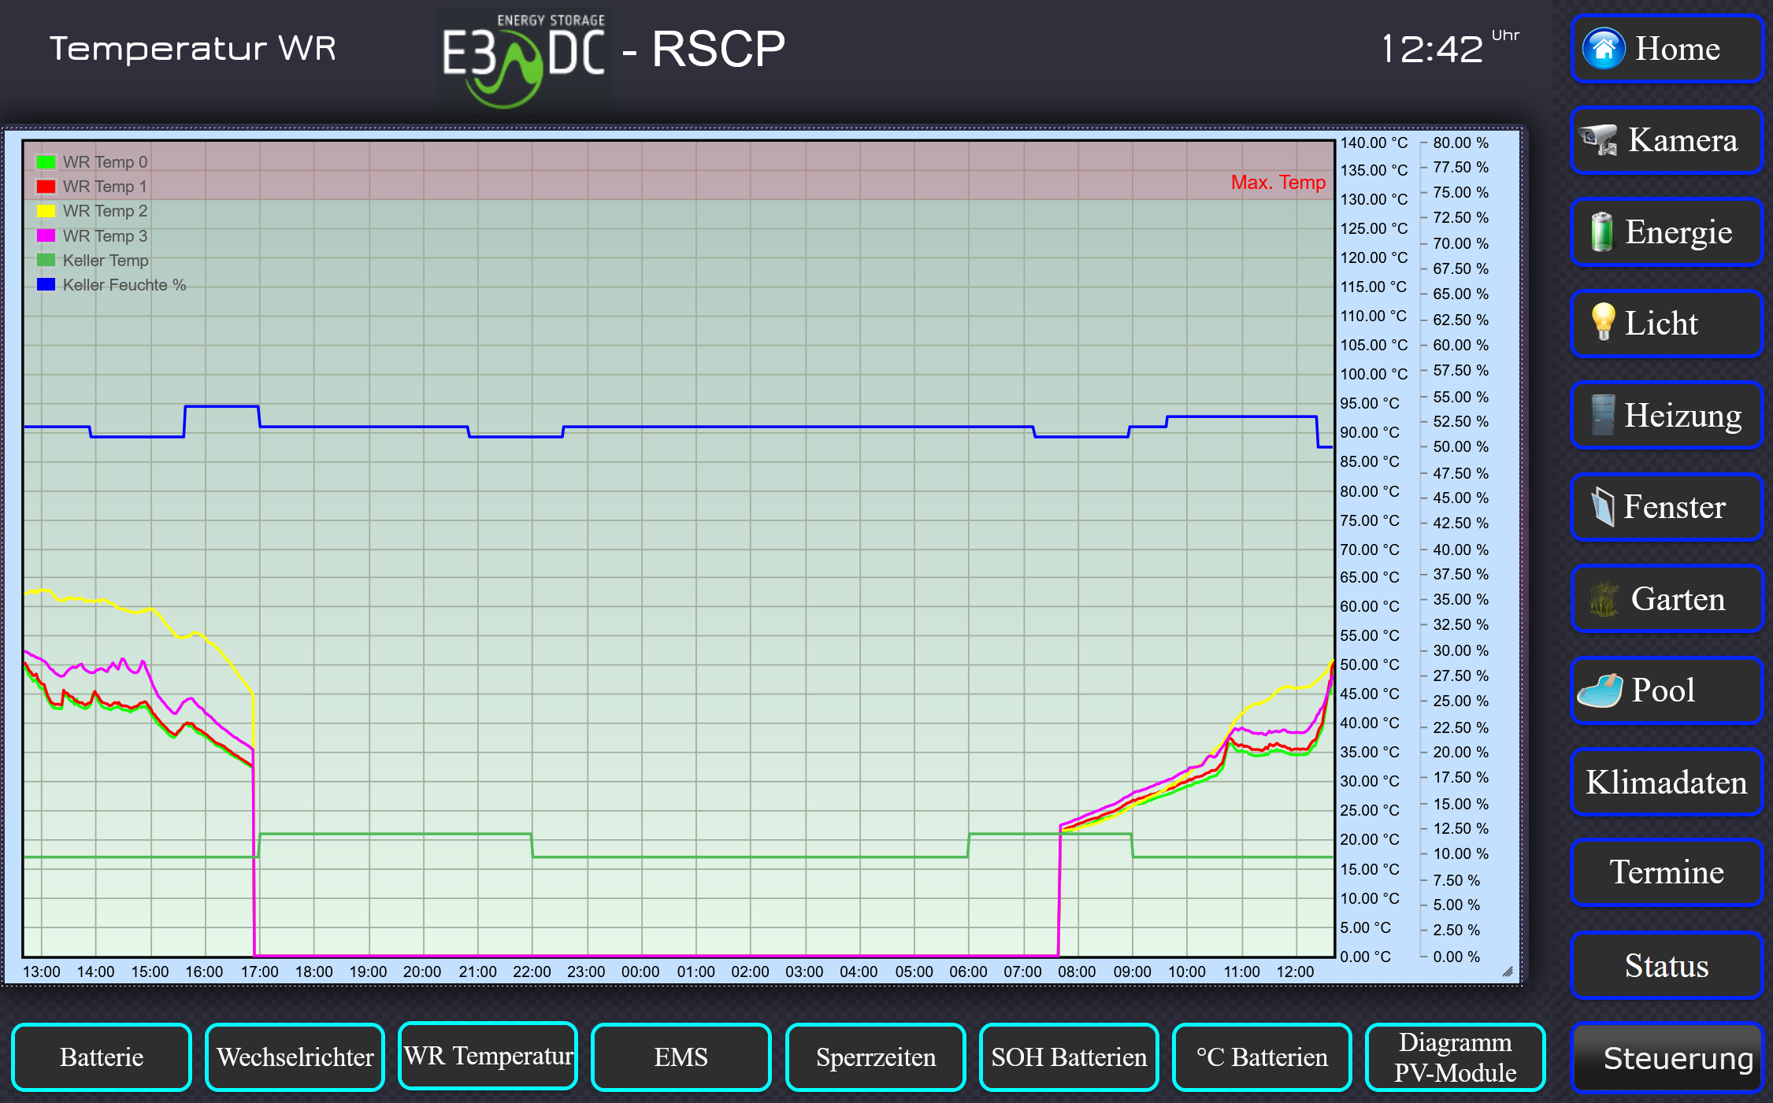Click the blue Keller Feuchte line

788,427
